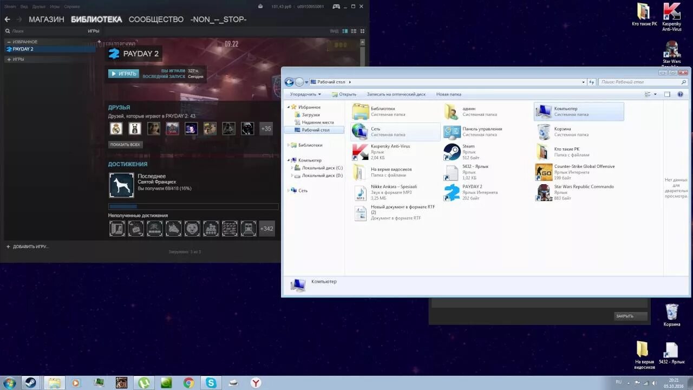Click the RU language indicator in tray
The width and height of the screenshot is (693, 390).
pos(618,382)
